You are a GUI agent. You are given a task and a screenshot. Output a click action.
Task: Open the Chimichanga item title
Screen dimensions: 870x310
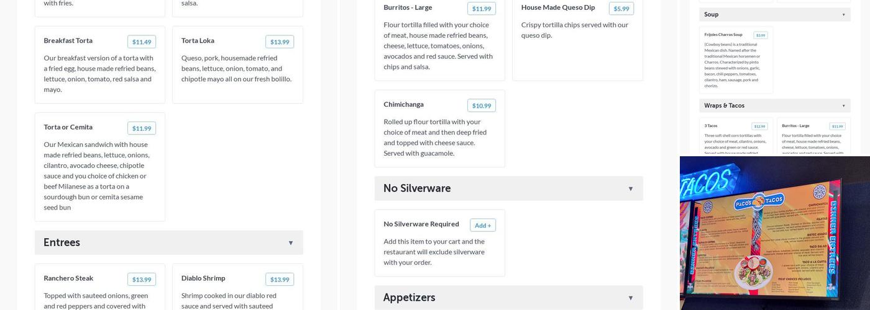pos(403,104)
